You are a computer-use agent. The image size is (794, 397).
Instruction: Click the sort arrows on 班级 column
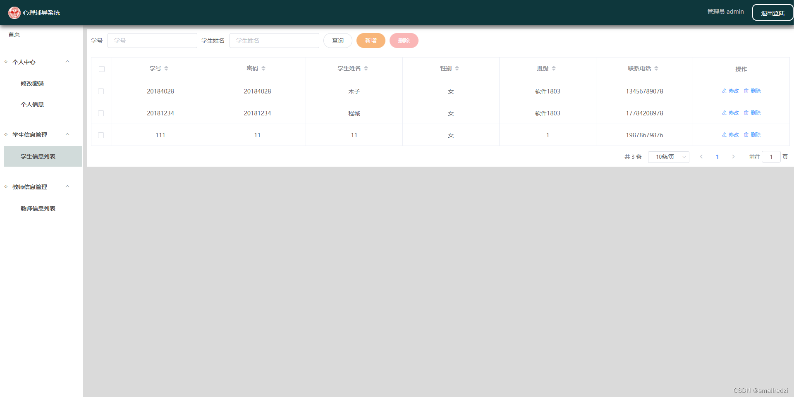tap(554, 68)
